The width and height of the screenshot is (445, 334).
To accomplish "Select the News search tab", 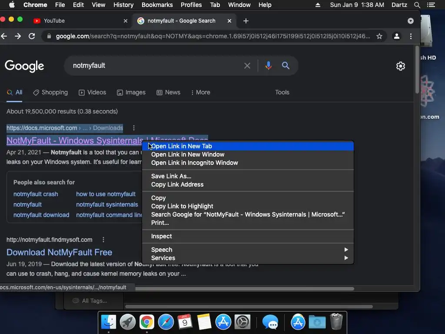I will point(169,92).
